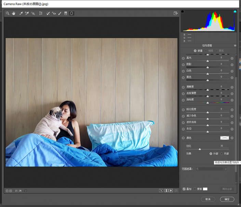Viewport: 241px width, 207px height.
Task: Open the zoom level dropdown
Action: (x=26, y=191)
